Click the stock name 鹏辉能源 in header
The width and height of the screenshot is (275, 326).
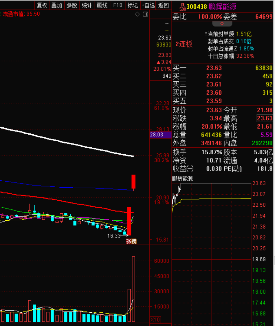(223, 6)
